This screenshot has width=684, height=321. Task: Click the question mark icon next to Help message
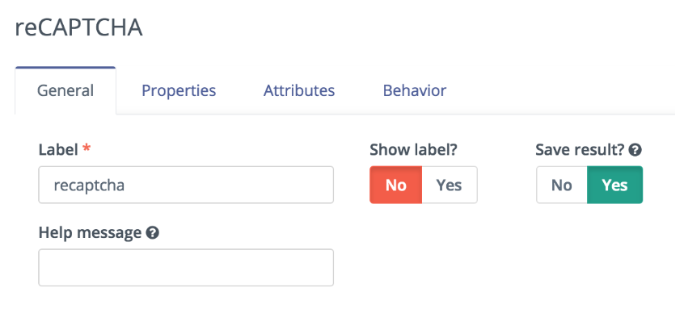point(152,233)
